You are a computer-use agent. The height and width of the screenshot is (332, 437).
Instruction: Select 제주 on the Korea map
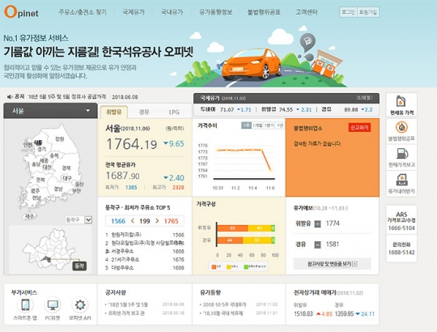click(x=30, y=215)
